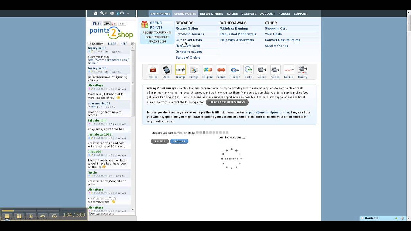The width and height of the screenshot is (411, 231).
Task: Open the Facebook icon in top bar
Action: tap(112, 13)
